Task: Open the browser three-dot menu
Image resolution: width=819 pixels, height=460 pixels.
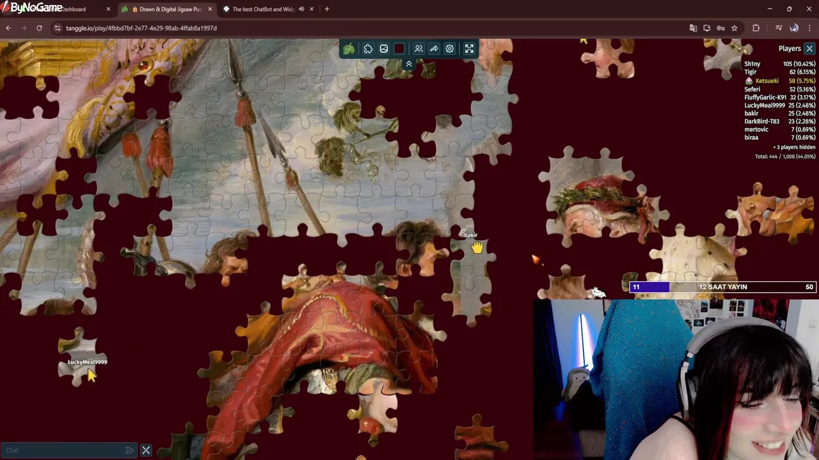Action: (x=810, y=28)
